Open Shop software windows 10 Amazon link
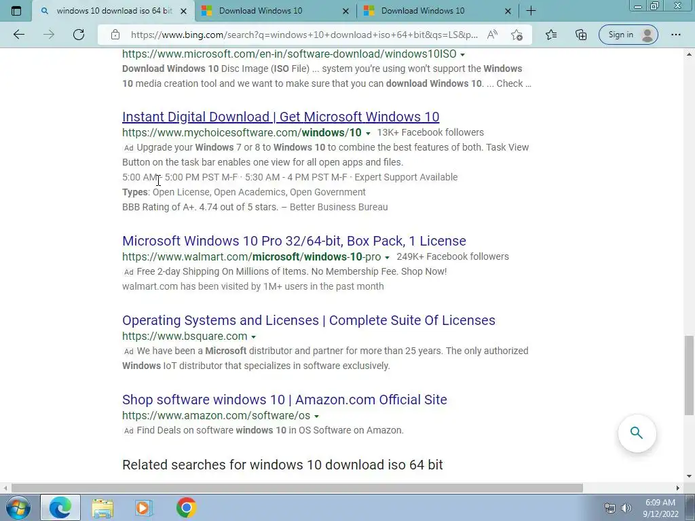Viewport: 695px width, 521px height. point(284,399)
